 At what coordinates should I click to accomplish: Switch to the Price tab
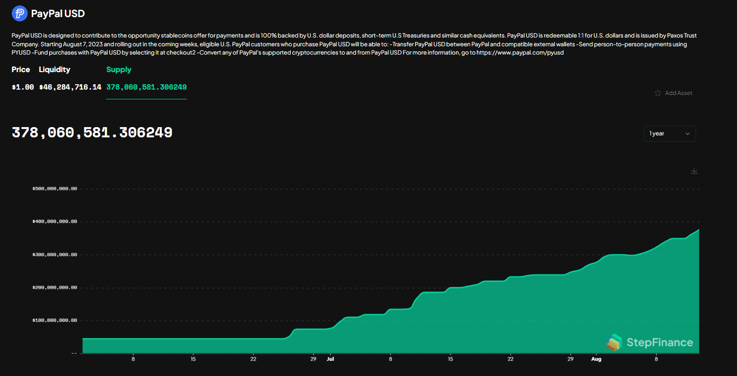21,70
